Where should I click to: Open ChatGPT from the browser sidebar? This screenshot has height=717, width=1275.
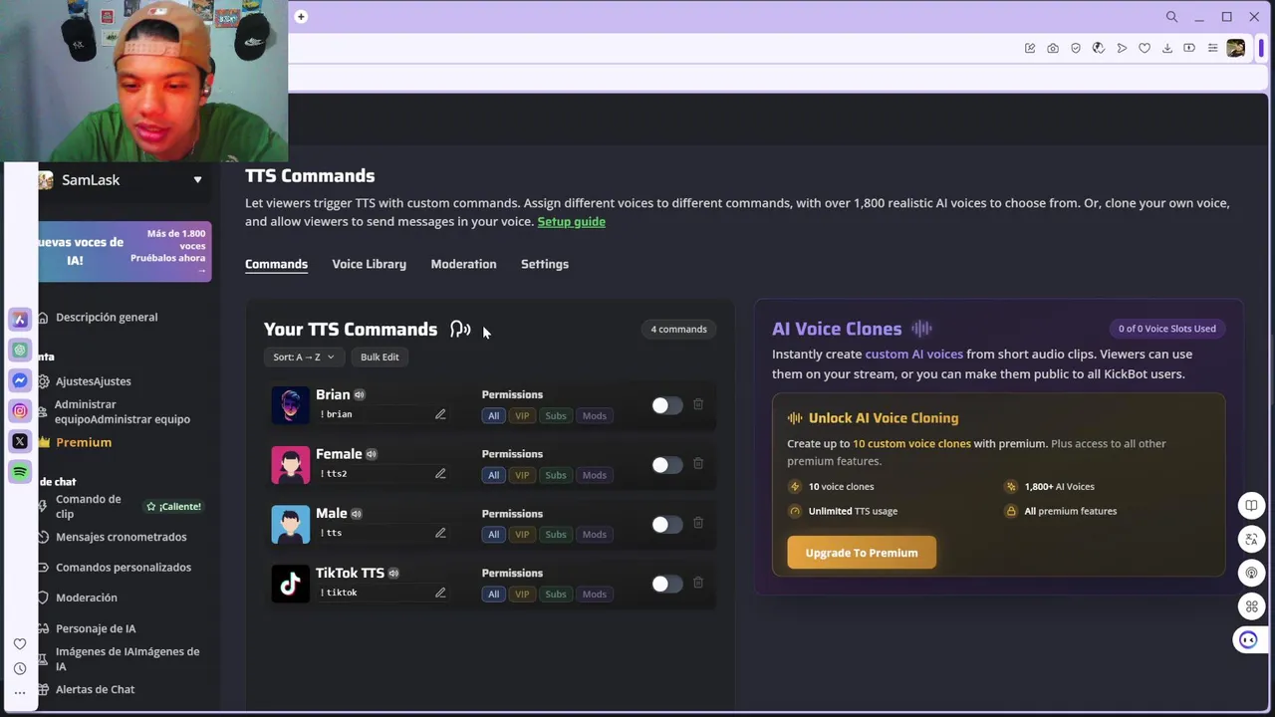pyautogui.click(x=20, y=351)
